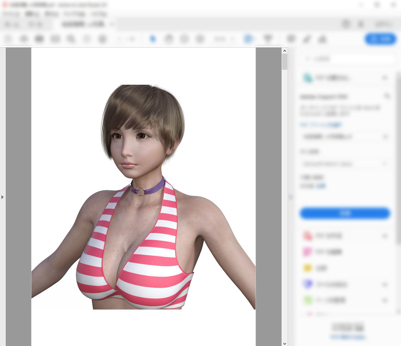401x346 pixels.
Task: Expand the red Create PDF tool chevron
Action: coord(385,236)
